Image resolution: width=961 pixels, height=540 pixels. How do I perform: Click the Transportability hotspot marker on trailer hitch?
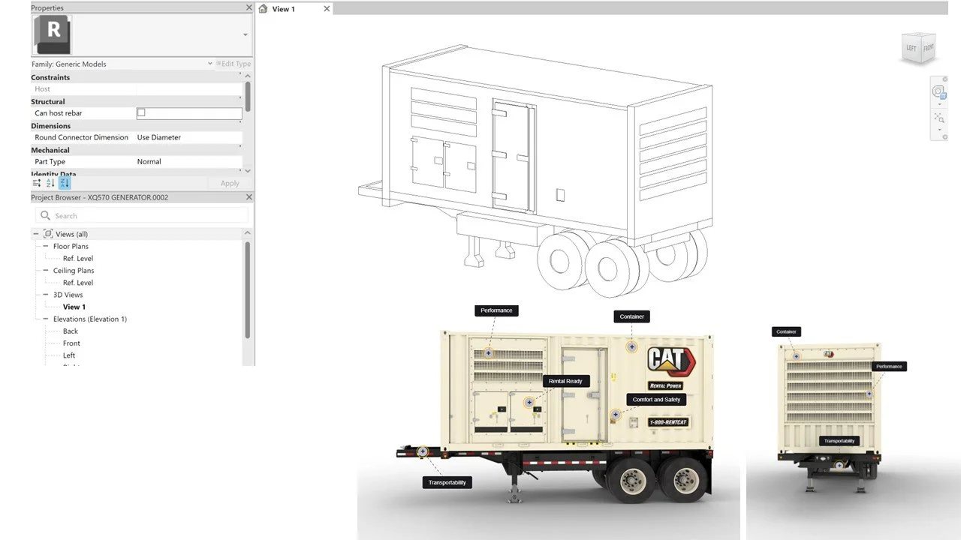423,451
